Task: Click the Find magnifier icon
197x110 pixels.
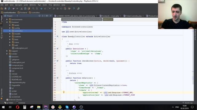Action: pyautogui.click(x=33, y=9)
